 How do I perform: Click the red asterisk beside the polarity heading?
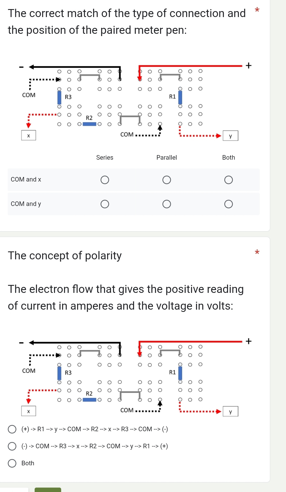pos(257,252)
